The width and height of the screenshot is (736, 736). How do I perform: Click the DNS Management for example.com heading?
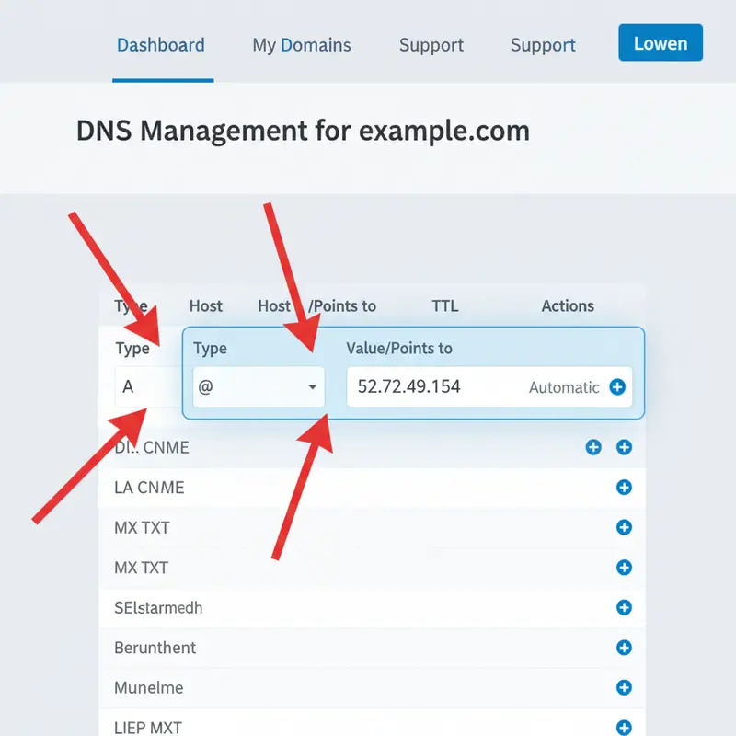coord(304,130)
